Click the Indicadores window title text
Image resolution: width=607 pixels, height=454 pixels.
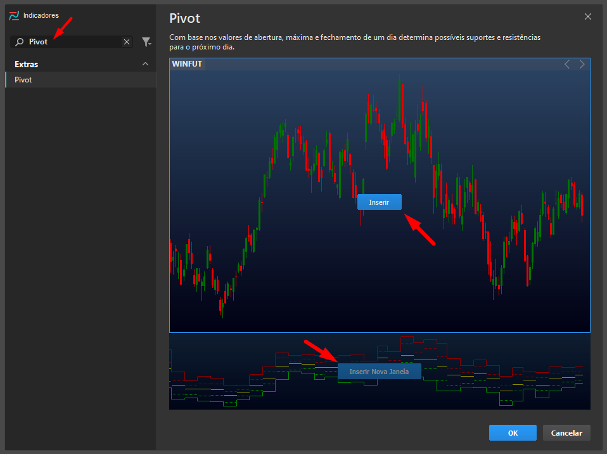[x=41, y=15]
